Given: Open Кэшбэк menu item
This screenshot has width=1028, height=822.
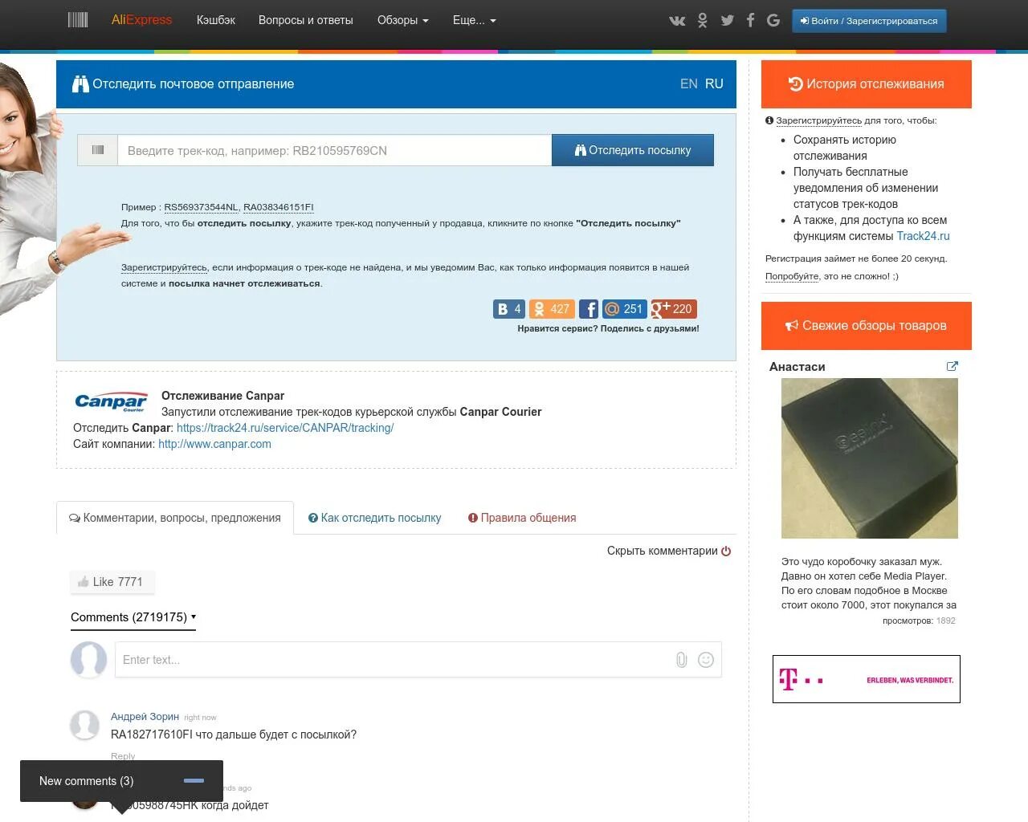Looking at the screenshot, I should (x=216, y=20).
